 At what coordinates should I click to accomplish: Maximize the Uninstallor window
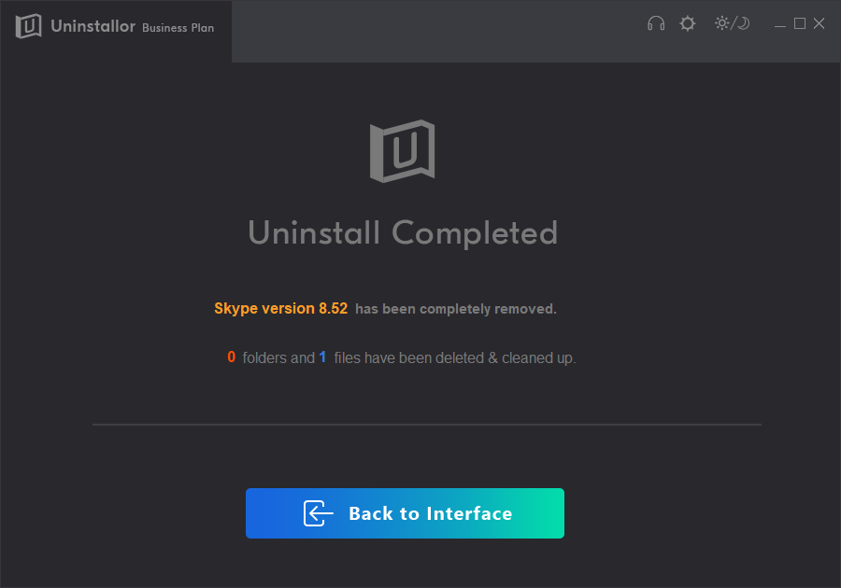800,23
